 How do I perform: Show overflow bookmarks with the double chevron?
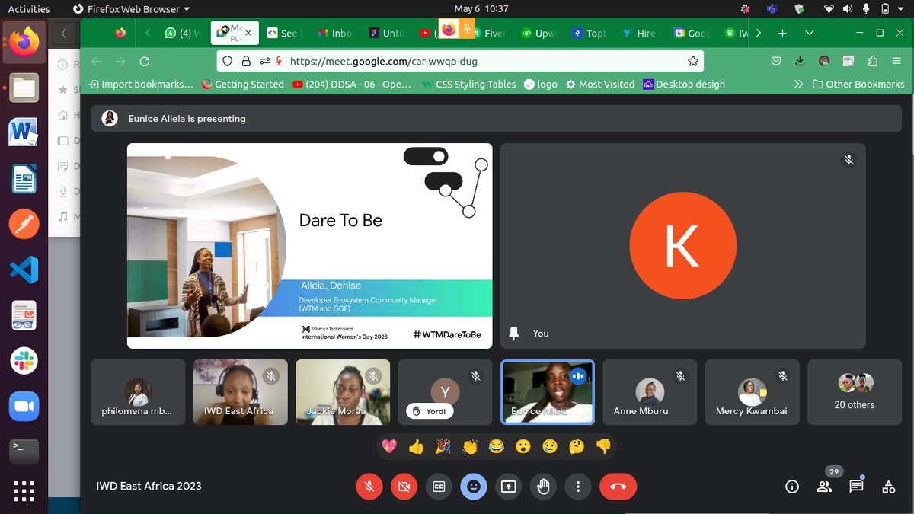click(797, 84)
